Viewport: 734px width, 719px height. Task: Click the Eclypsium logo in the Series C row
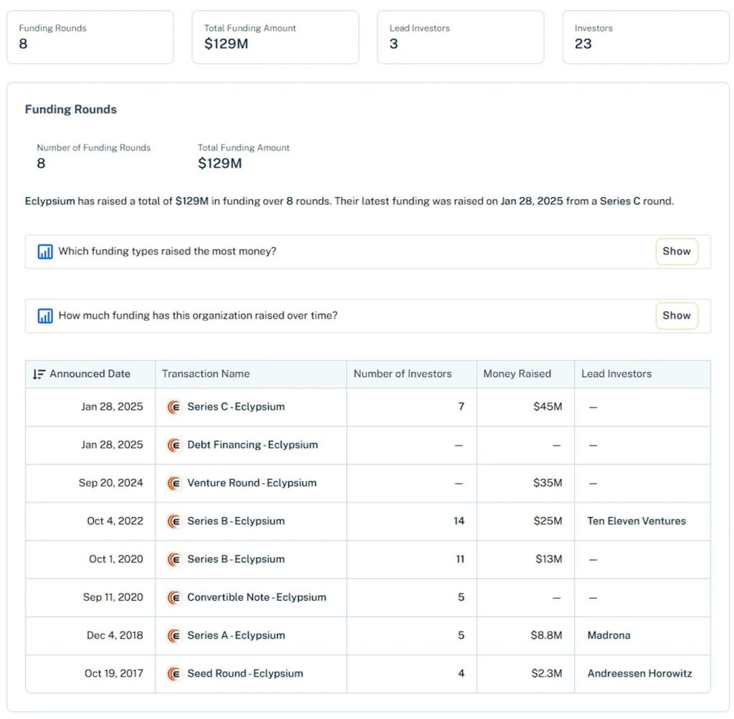(x=174, y=406)
